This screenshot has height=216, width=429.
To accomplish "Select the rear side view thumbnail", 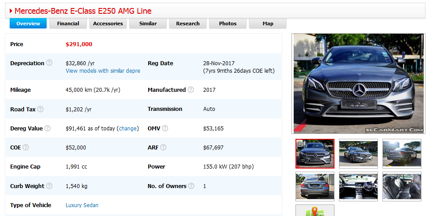I will (x=402, y=153).
